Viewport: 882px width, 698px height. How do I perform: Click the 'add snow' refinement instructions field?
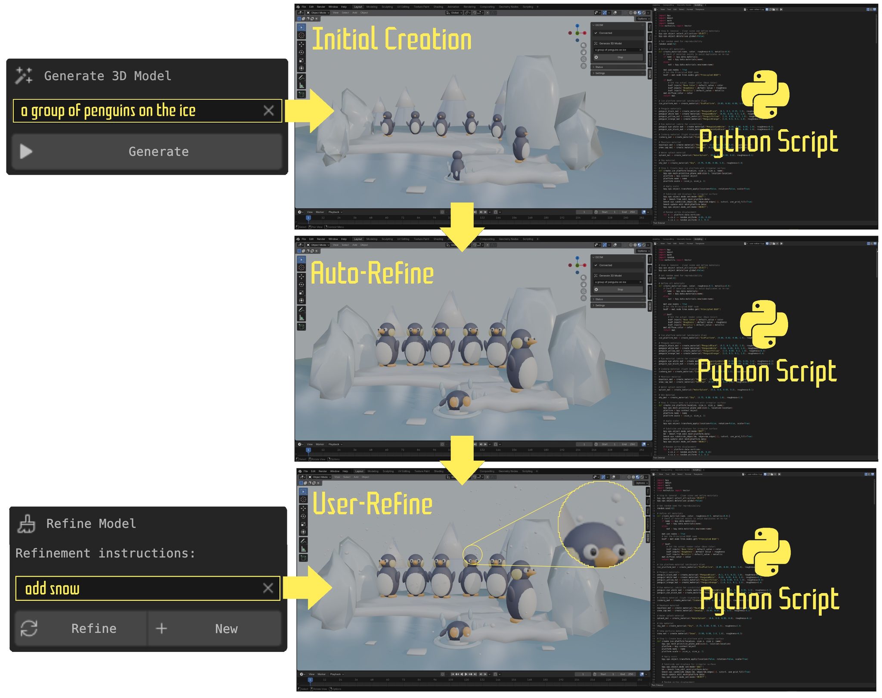147,588
